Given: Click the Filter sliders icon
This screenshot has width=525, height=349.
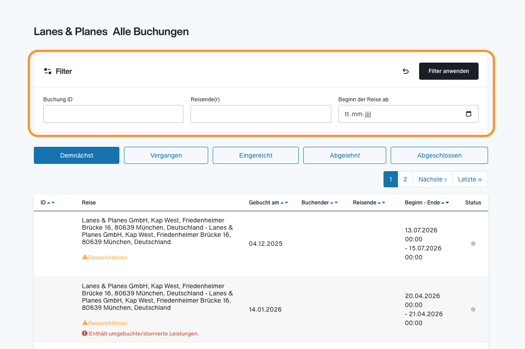Looking at the screenshot, I should pos(48,71).
